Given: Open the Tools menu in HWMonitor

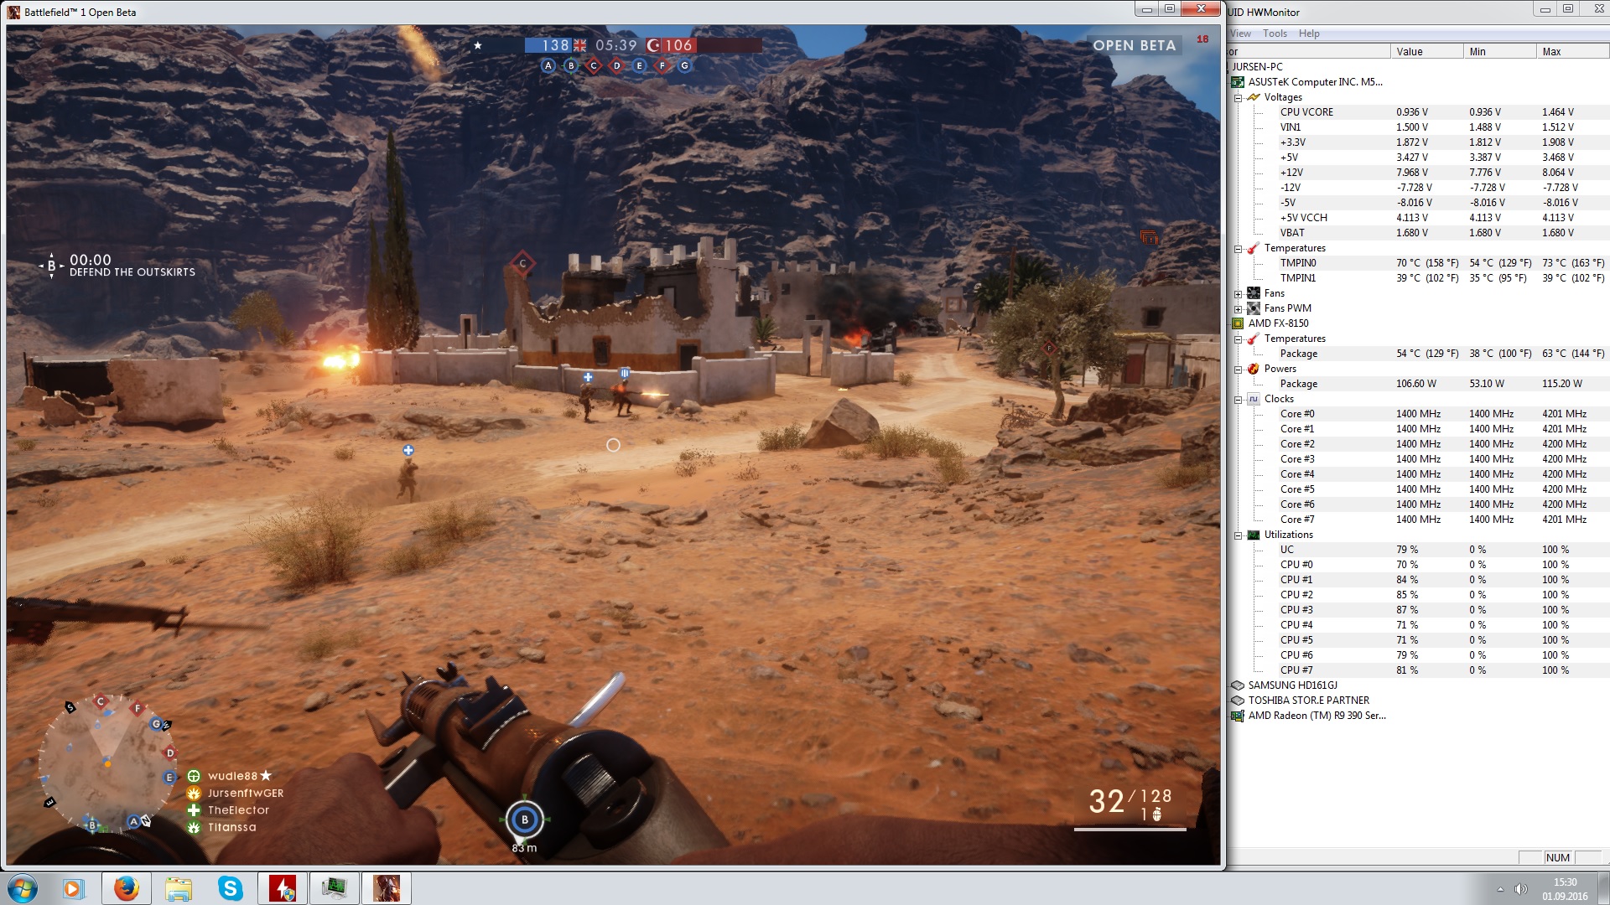Looking at the screenshot, I should point(1275,34).
